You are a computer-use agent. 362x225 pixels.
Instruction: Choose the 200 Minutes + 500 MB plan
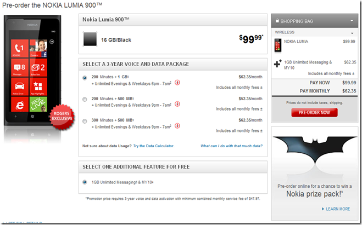(x=85, y=99)
